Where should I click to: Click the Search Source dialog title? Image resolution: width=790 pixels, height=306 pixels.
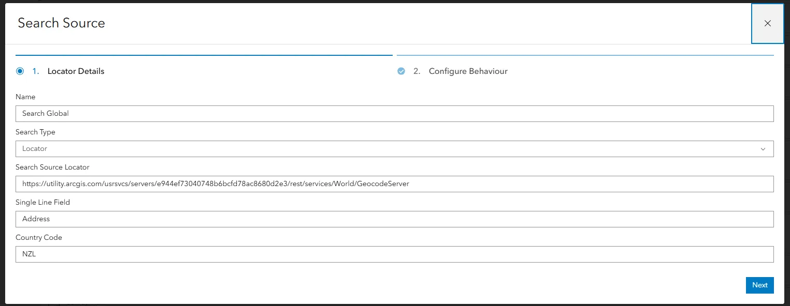tap(61, 23)
